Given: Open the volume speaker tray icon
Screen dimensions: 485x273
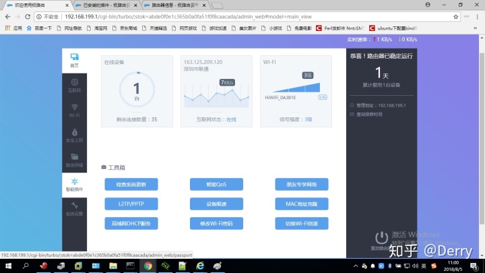Looking at the screenshot, I should point(415,266).
